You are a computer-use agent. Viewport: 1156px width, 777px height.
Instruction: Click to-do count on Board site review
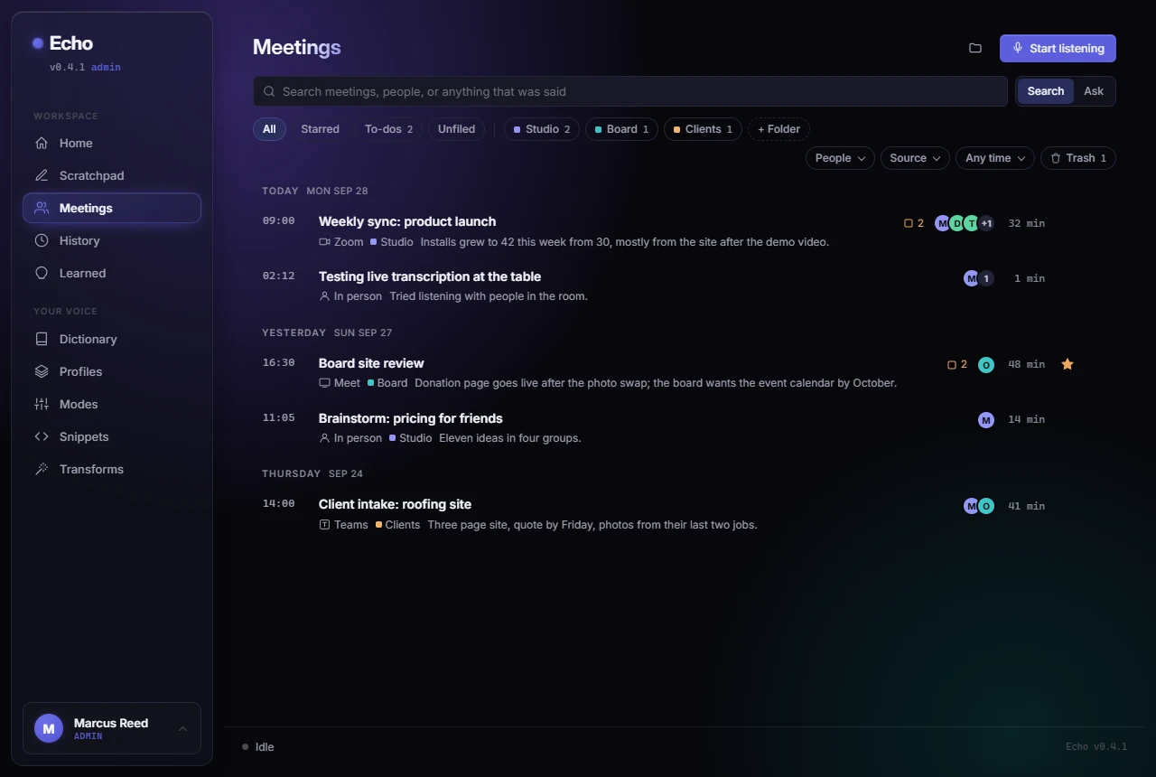coord(957,364)
